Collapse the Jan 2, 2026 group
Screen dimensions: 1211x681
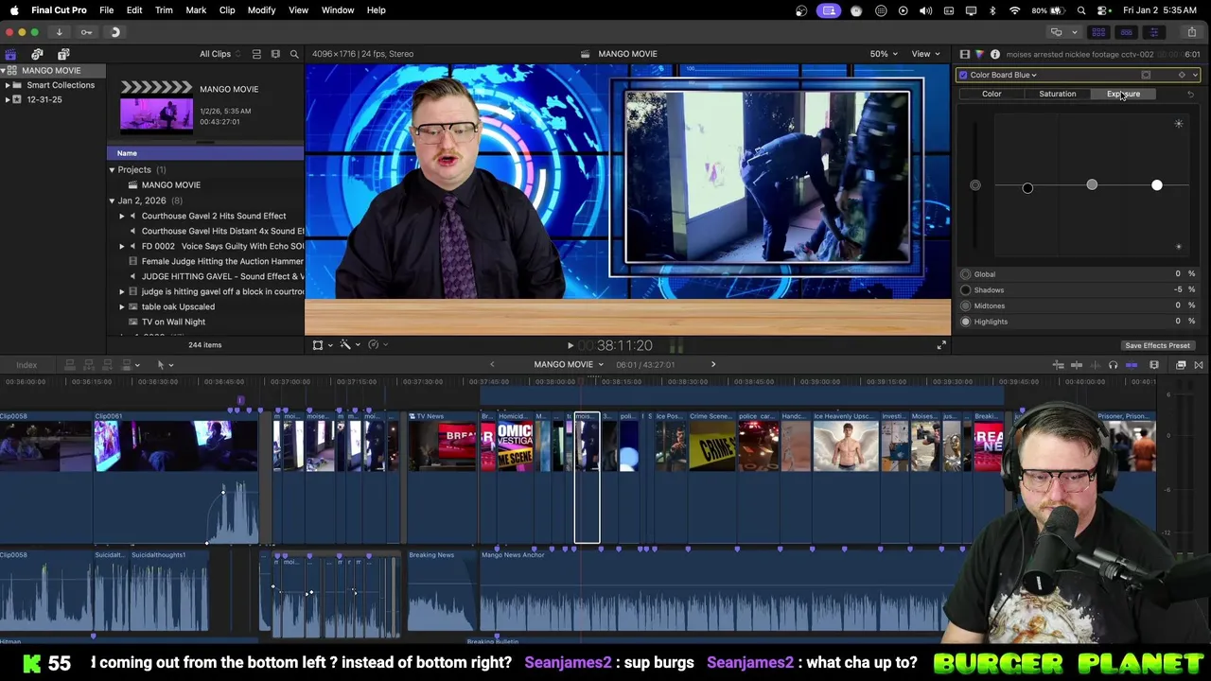(112, 201)
